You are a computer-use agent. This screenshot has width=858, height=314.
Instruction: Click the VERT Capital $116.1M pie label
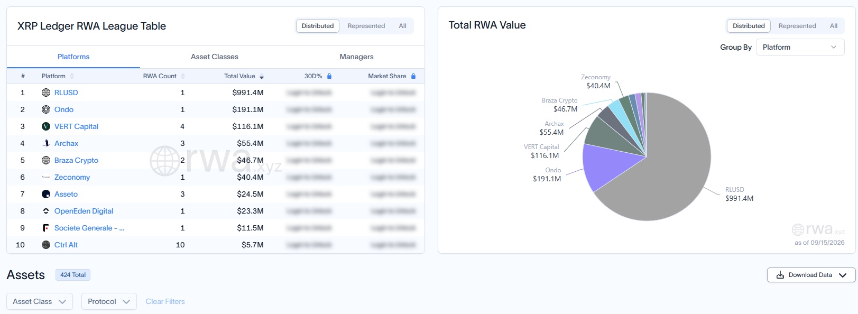pyautogui.click(x=541, y=151)
